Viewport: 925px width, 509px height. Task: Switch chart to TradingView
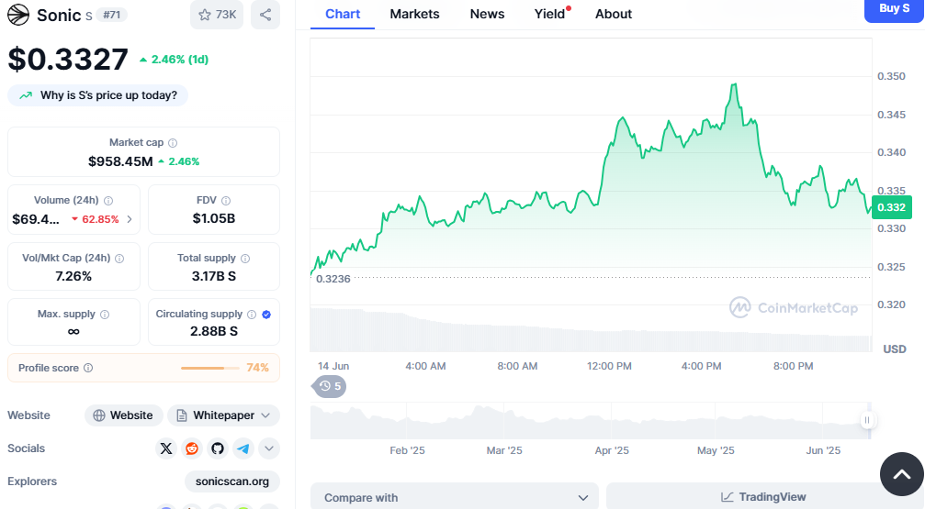coord(763,497)
